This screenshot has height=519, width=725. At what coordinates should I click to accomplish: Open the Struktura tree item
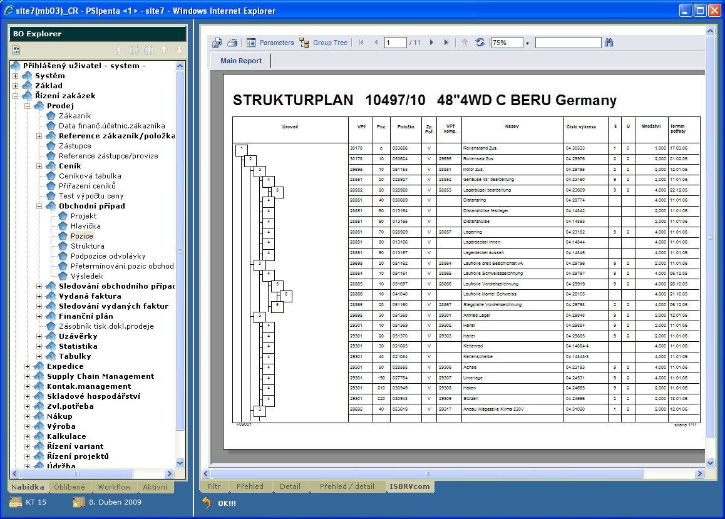[88, 246]
